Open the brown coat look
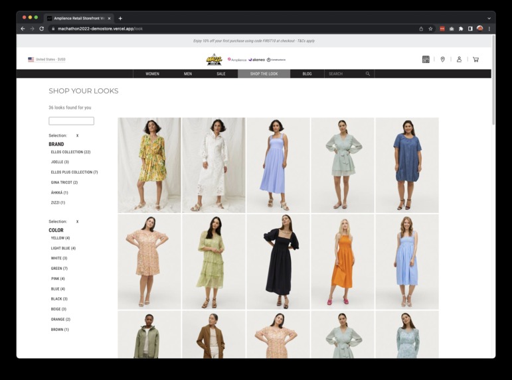This screenshot has width=512, height=380. 214,335
